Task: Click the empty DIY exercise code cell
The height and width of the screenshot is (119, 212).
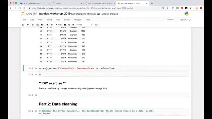Action: coord(113,95)
